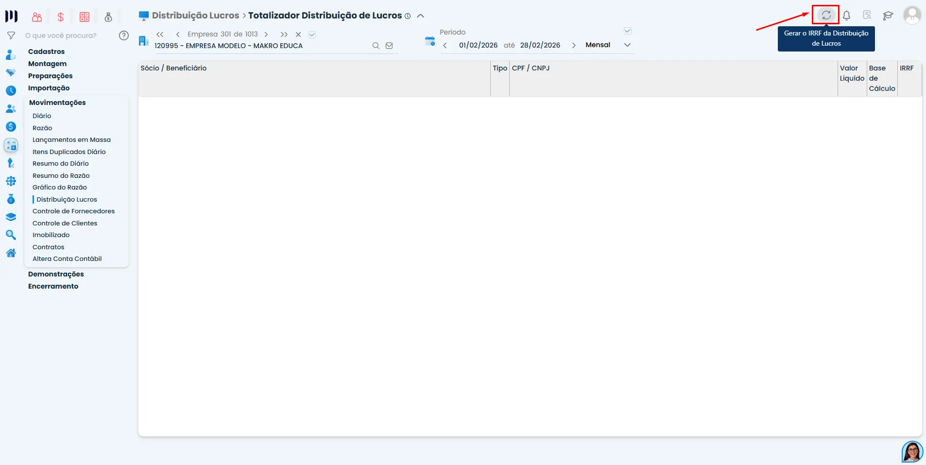
Task: Click the company search magnifier icon
Action: [x=376, y=46]
